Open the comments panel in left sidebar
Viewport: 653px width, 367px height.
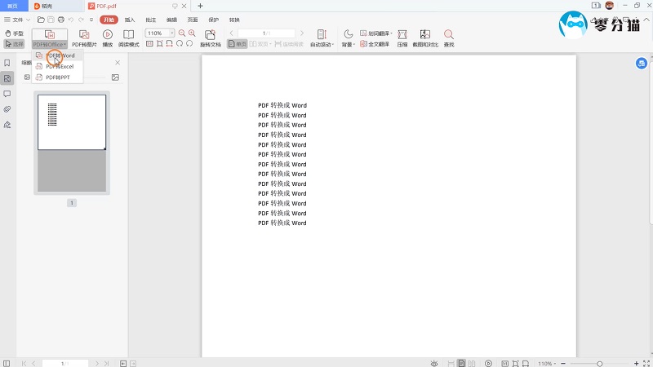[x=7, y=94]
